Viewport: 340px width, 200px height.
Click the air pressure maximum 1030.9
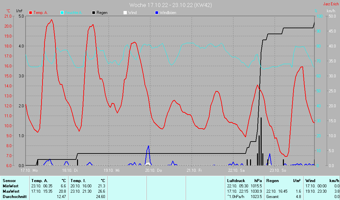click(256, 191)
